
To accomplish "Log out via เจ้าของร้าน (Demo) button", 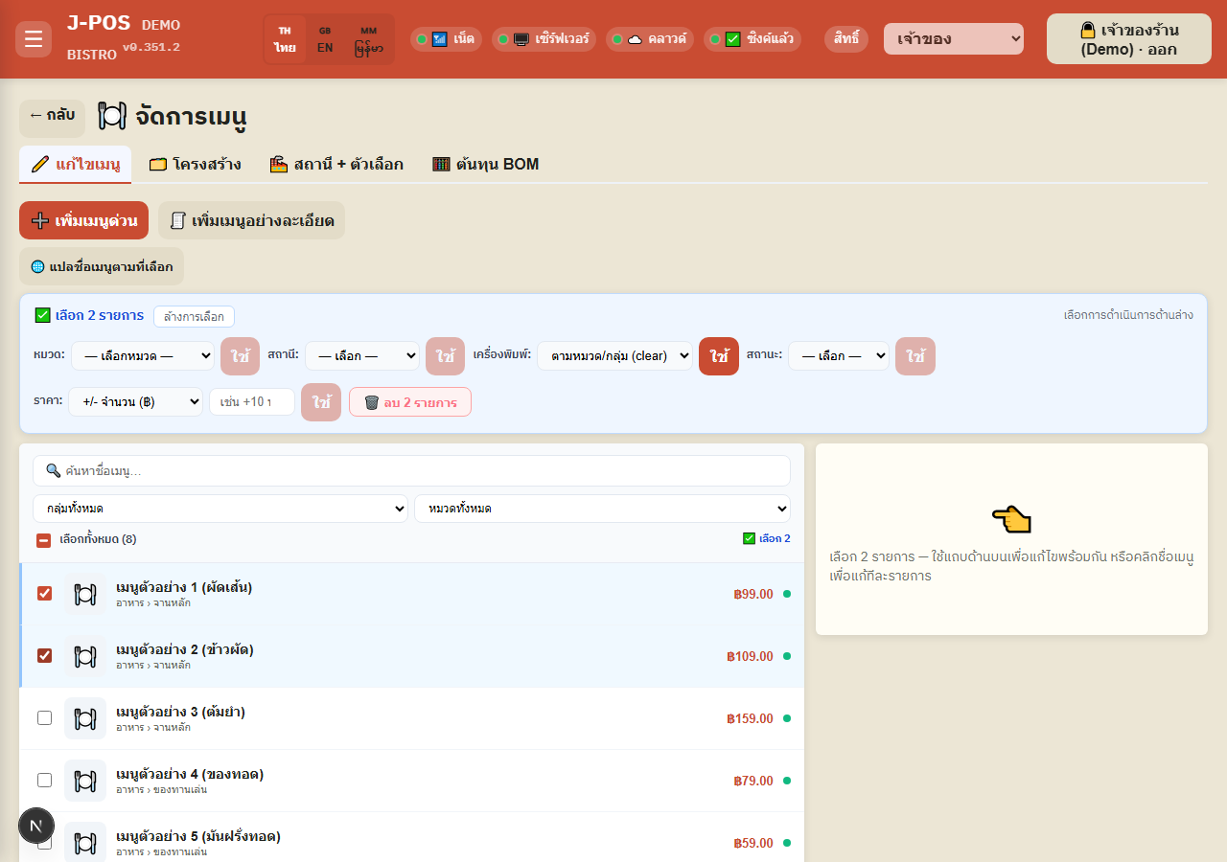I will 1129,39.
